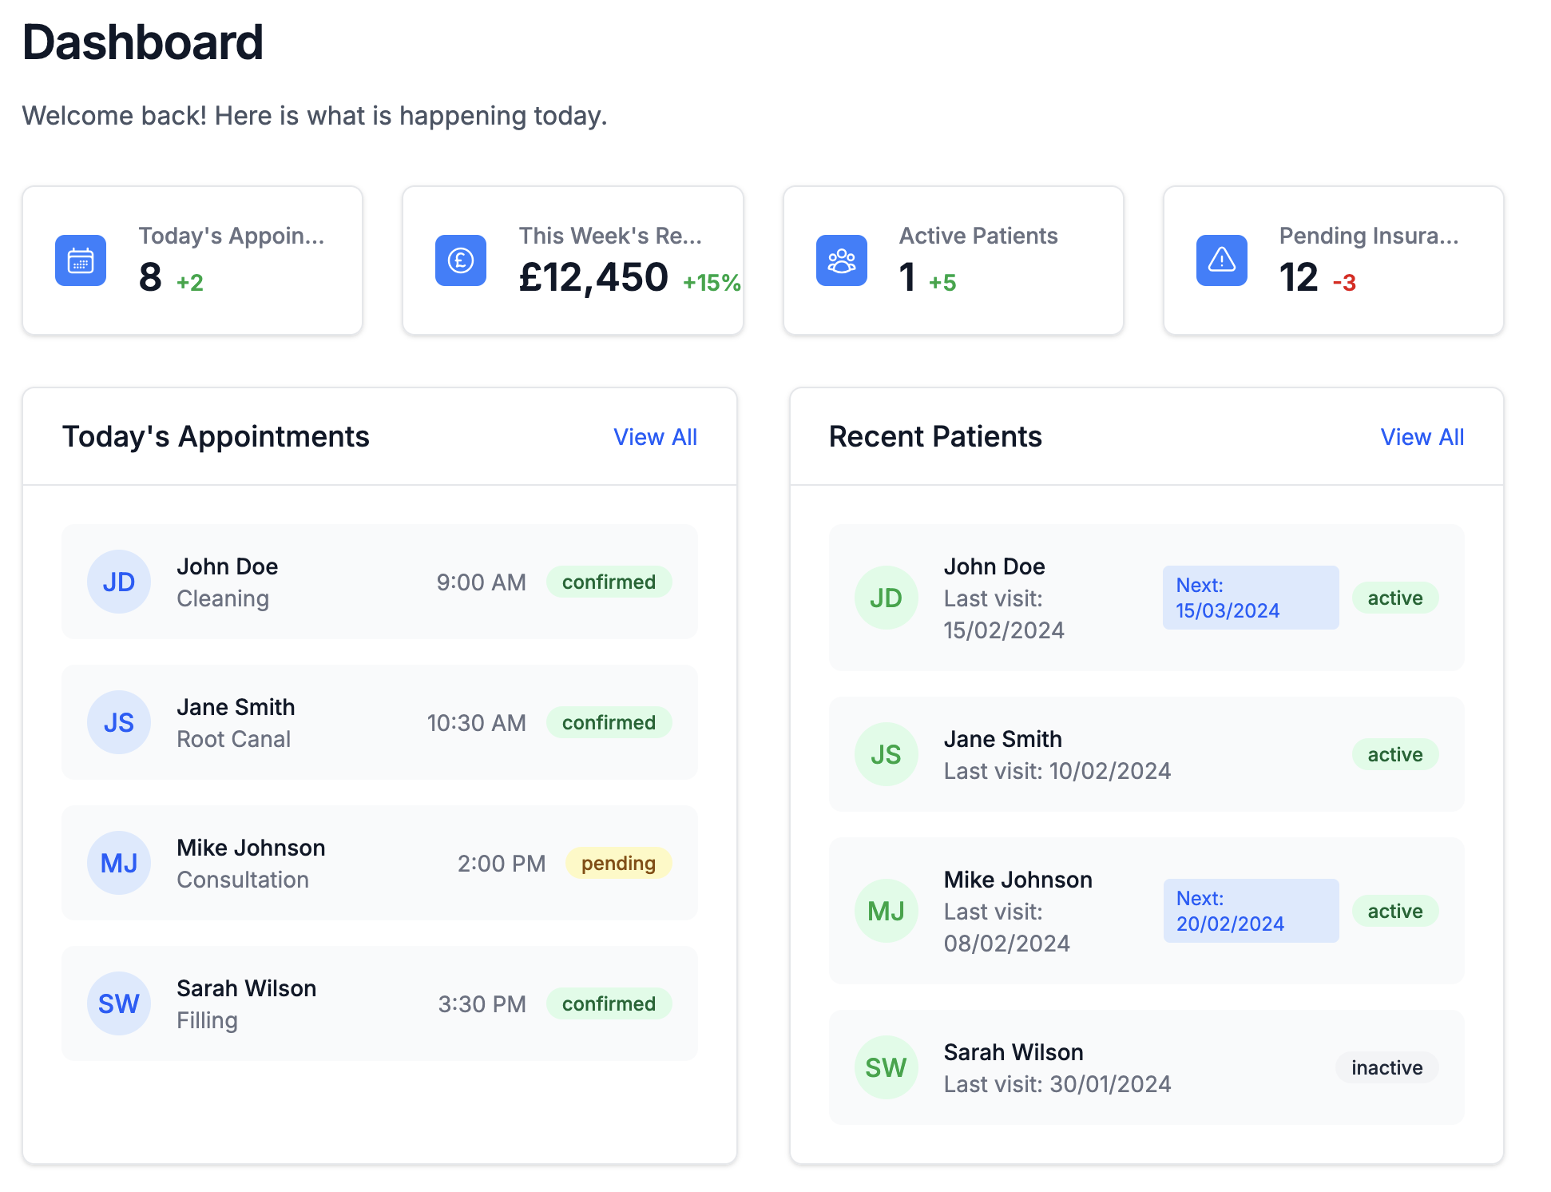The width and height of the screenshot is (1551, 1192).
Task: Click the Next: 20/02/2024 badge for Mike Johnson
Action: coord(1251,910)
